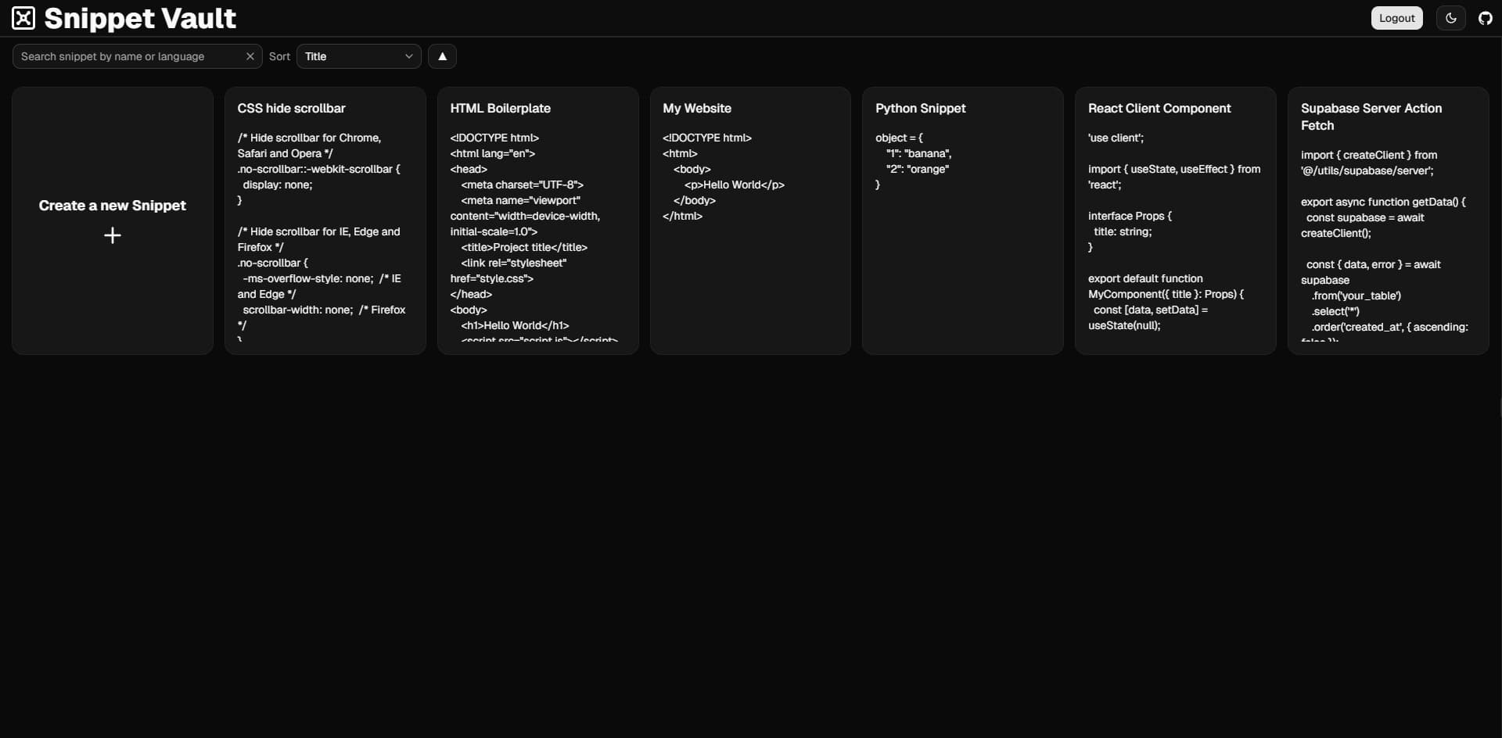This screenshot has width=1502, height=738.
Task: Clear the search field with the X icon
Action: point(250,56)
